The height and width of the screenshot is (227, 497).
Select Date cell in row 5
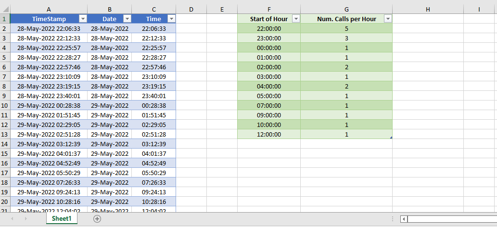click(110, 58)
